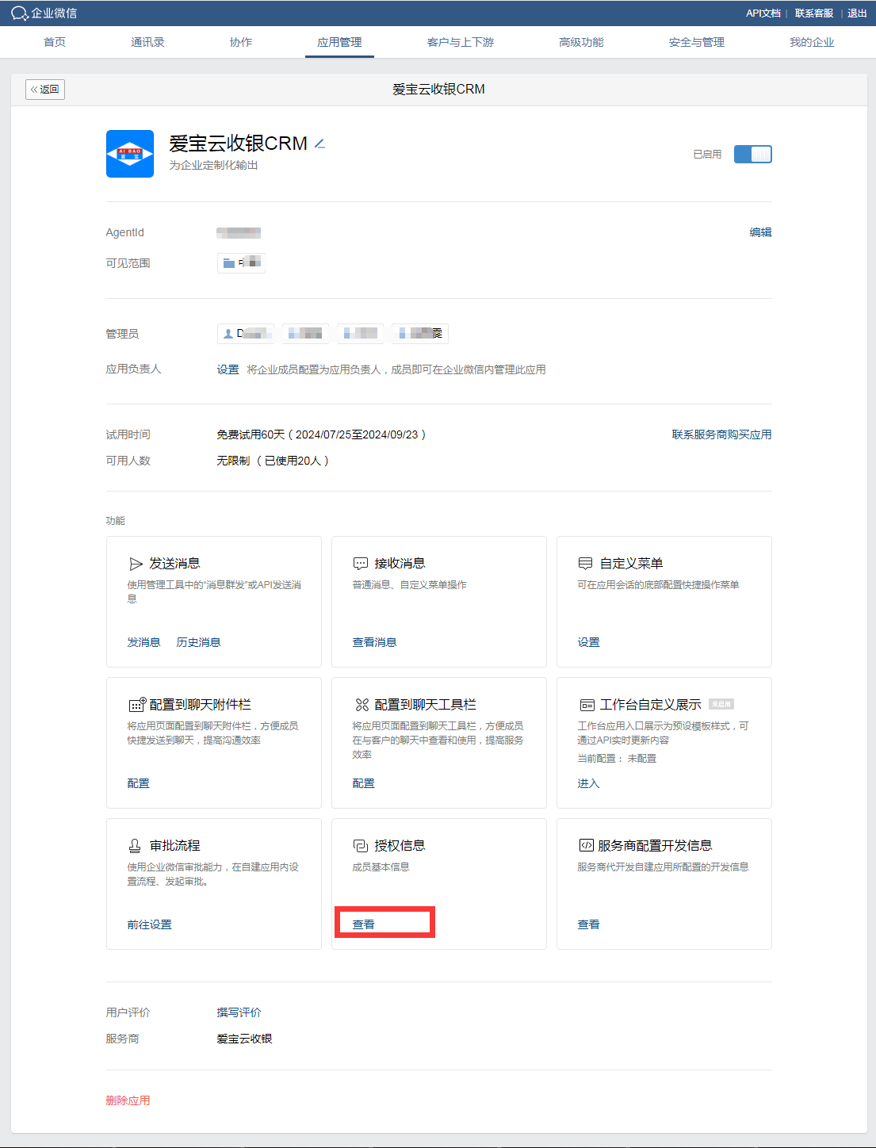The width and height of the screenshot is (876, 1148).
Task: Open the 通讯录 tab
Action: pyautogui.click(x=147, y=42)
